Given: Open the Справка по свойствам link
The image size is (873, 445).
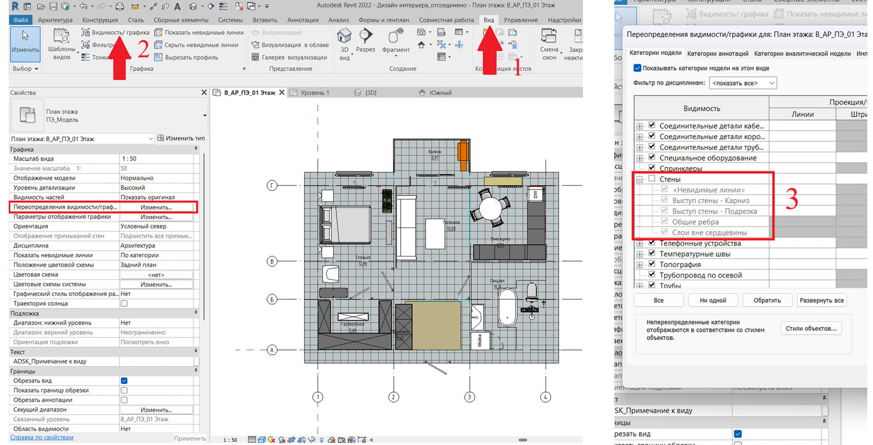Looking at the screenshot, I should tap(42, 437).
